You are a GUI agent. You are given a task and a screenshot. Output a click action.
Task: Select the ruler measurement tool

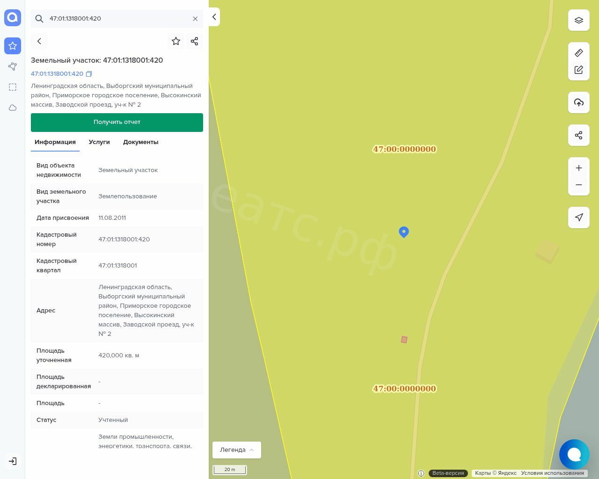(x=578, y=53)
